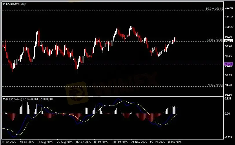This screenshot has width=235, height=145.
Task: Click the current price tag 98.91
Action: (228, 41)
